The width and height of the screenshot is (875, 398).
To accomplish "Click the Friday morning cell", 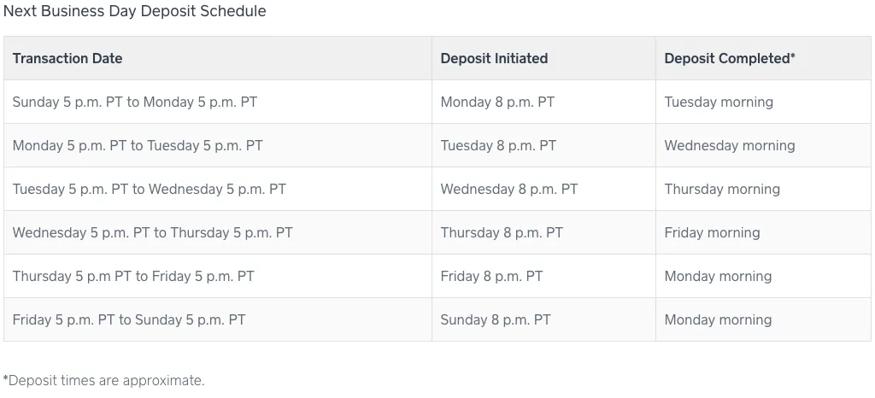I will pos(763,232).
